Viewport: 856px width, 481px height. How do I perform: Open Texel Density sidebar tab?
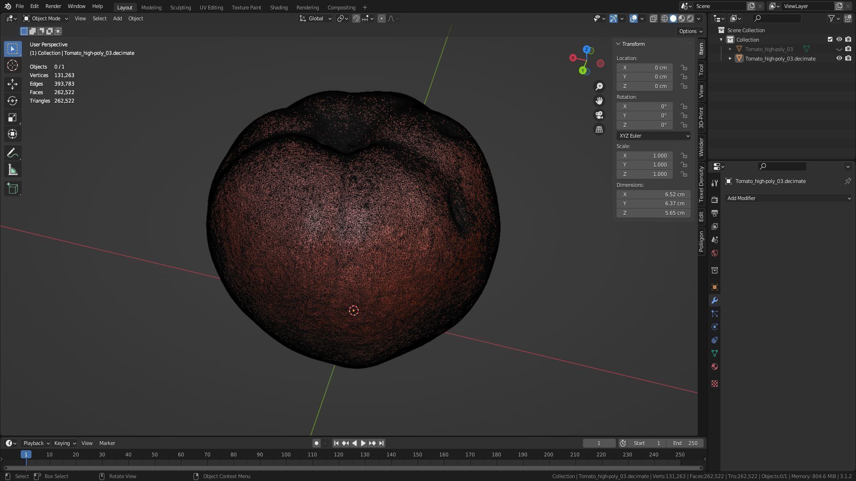pos(701,184)
